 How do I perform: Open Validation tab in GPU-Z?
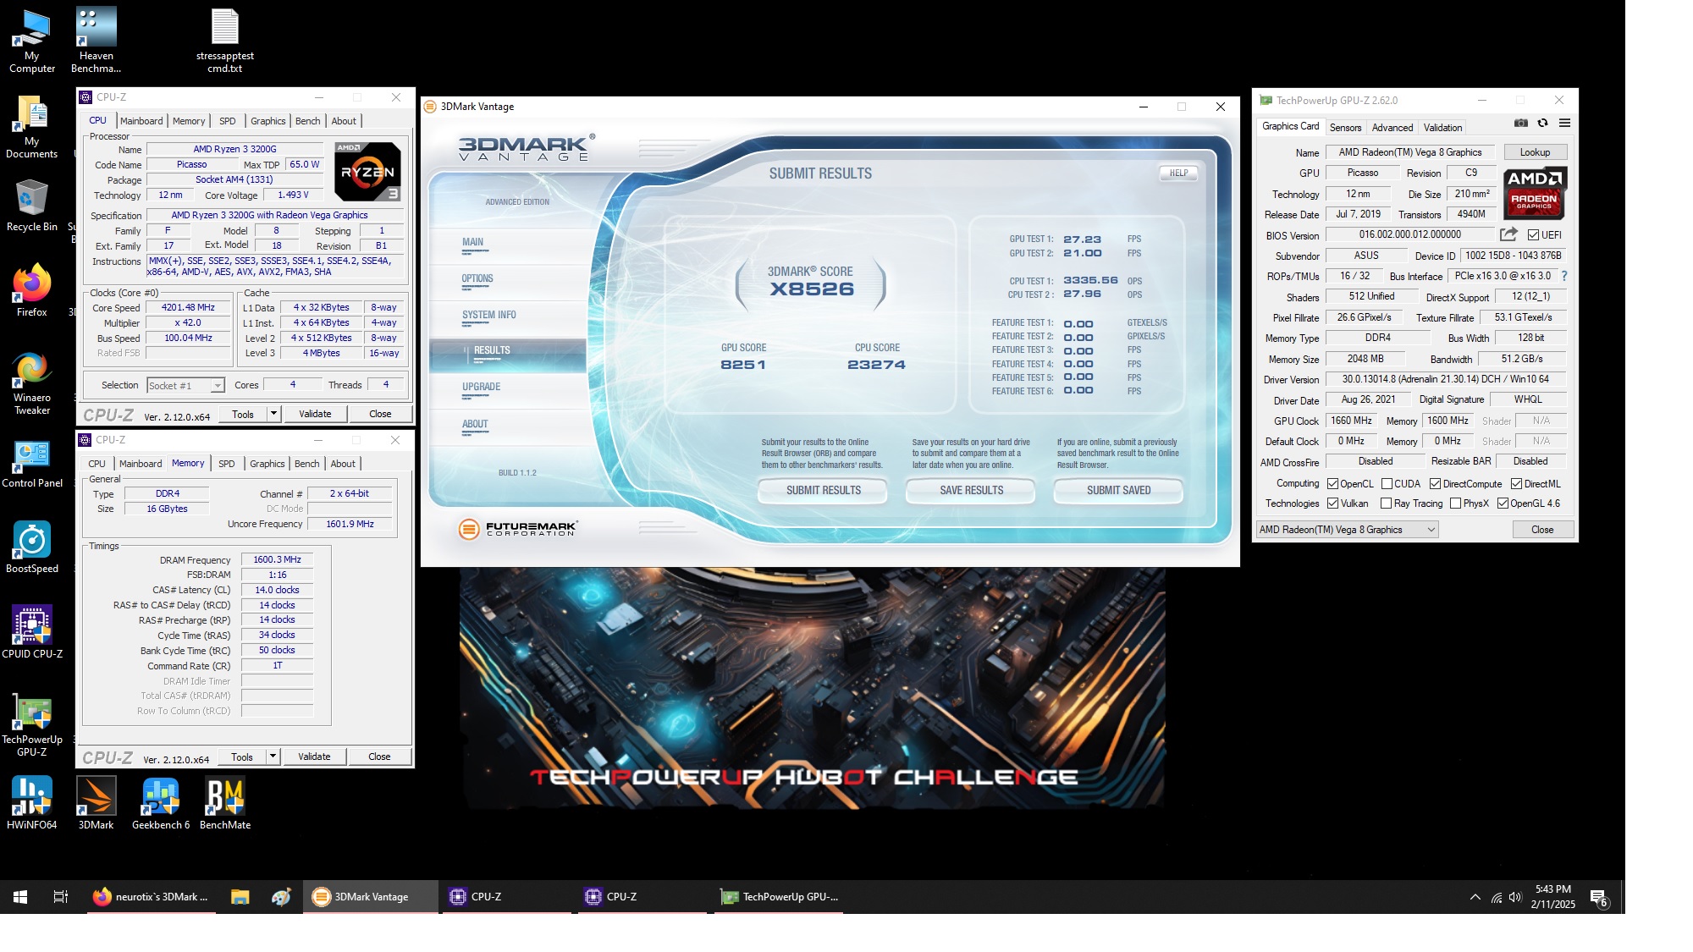(x=1442, y=128)
